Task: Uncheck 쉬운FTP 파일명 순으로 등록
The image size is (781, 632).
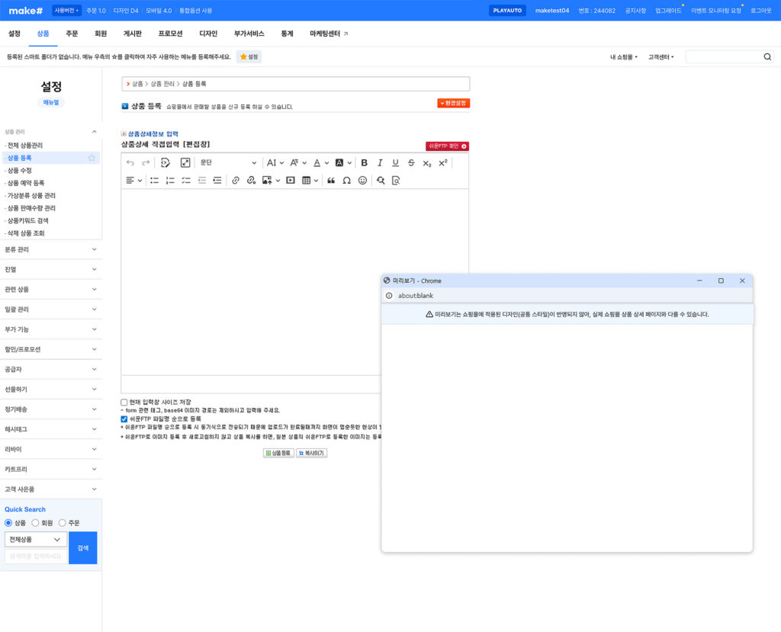Action: [x=124, y=419]
